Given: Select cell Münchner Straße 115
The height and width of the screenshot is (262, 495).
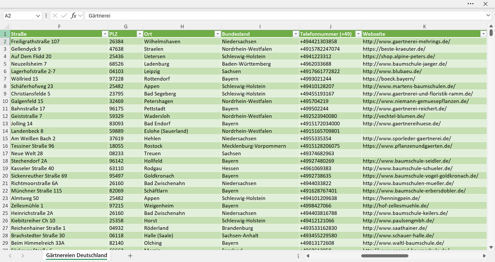Looking at the screenshot, I should pyautogui.click(x=59, y=191).
